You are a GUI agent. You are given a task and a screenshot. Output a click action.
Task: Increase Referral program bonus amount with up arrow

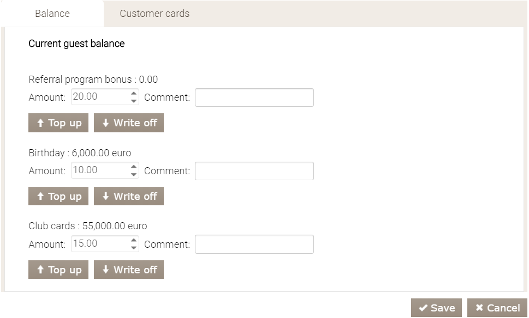click(x=134, y=94)
